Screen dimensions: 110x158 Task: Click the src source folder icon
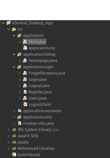[14, 29]
